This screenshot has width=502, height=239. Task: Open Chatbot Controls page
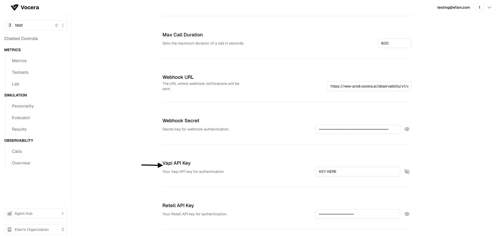(21, 39)
